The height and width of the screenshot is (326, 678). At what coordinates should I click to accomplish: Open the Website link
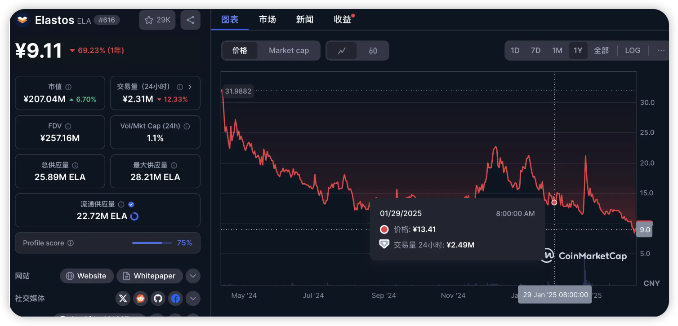86,276
